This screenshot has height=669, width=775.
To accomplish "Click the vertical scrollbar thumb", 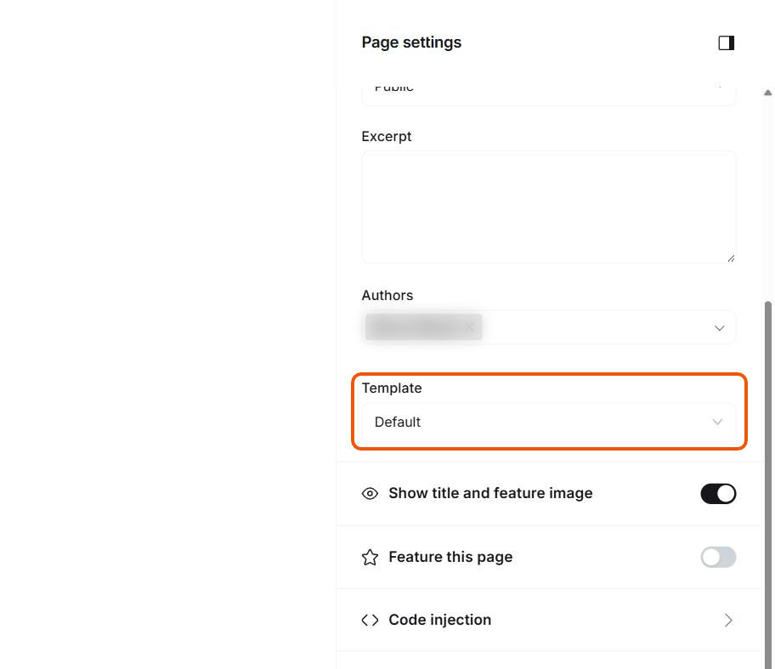I will (x=767, y=485).
